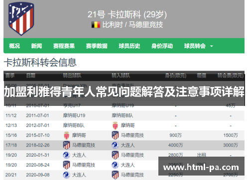Open 摩纳哥 link in the 12/13 row
Image resolution: width=249 pixels, height=180 pixels.
[x=127, y=125]
